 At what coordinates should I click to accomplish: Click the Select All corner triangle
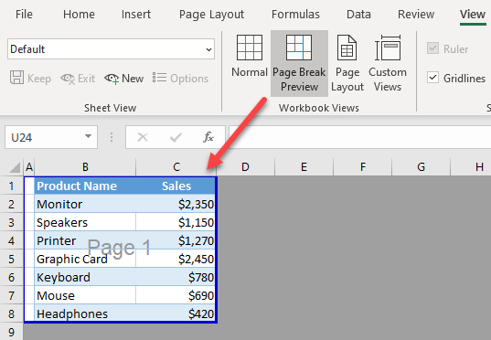[x=14, y=167]
